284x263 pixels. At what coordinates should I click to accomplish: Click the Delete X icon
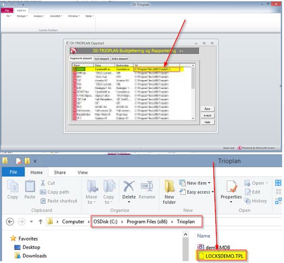(129, 186)
